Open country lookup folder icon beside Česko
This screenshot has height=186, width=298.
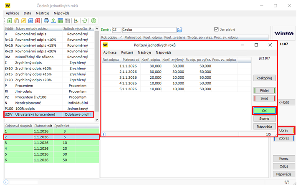(180, 30)
